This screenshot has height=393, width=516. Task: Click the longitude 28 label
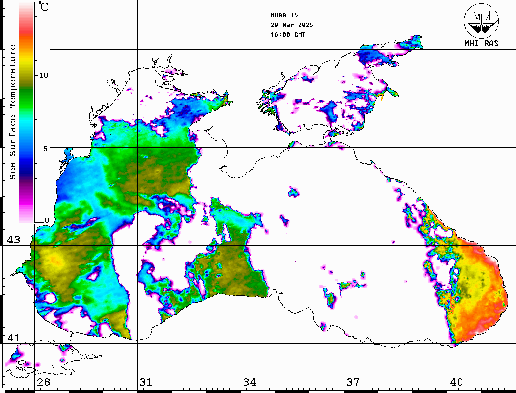pos(43,382)
